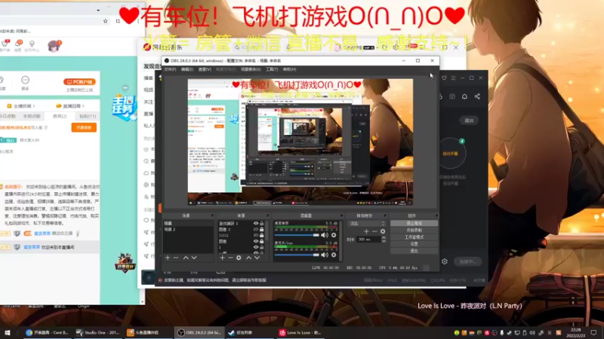Enable 工作室模式 studio mode
Viewport: 604px width, 339px height.
414,237
